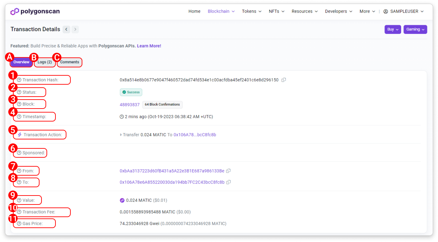Switch to the Logs (2) tab

coord(44,62)
